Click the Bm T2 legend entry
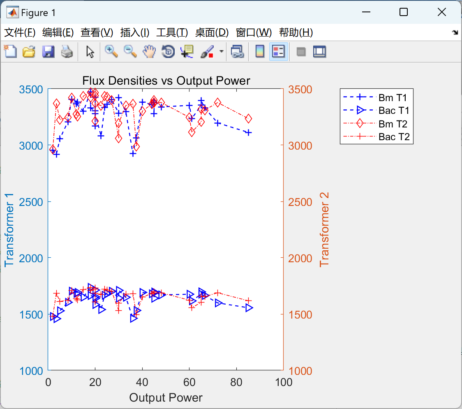 (376, 124)
